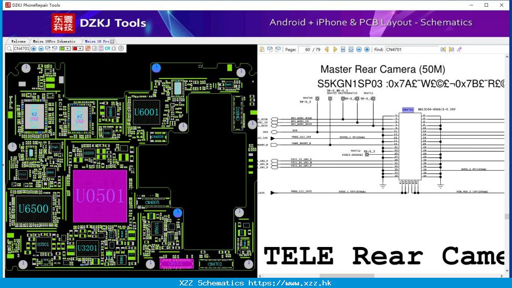The height and width of the screenshot is (288, 512).
Task: Click the red color swatch in PCB toolbar
Action: pyautogui.click(x=75, y=49)
